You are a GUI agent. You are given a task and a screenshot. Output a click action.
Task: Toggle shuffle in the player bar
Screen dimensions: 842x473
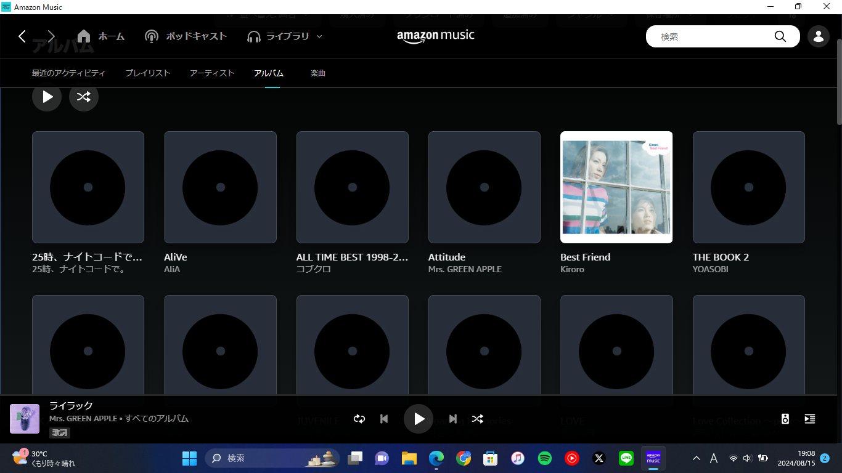(x=478, y=419)
